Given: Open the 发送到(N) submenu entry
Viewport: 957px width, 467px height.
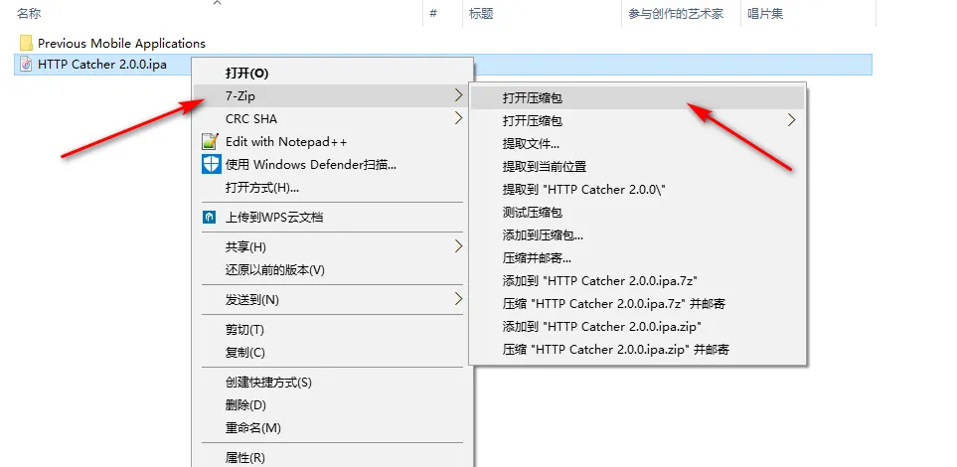Looking at the screenshot, I should (333, 300).
